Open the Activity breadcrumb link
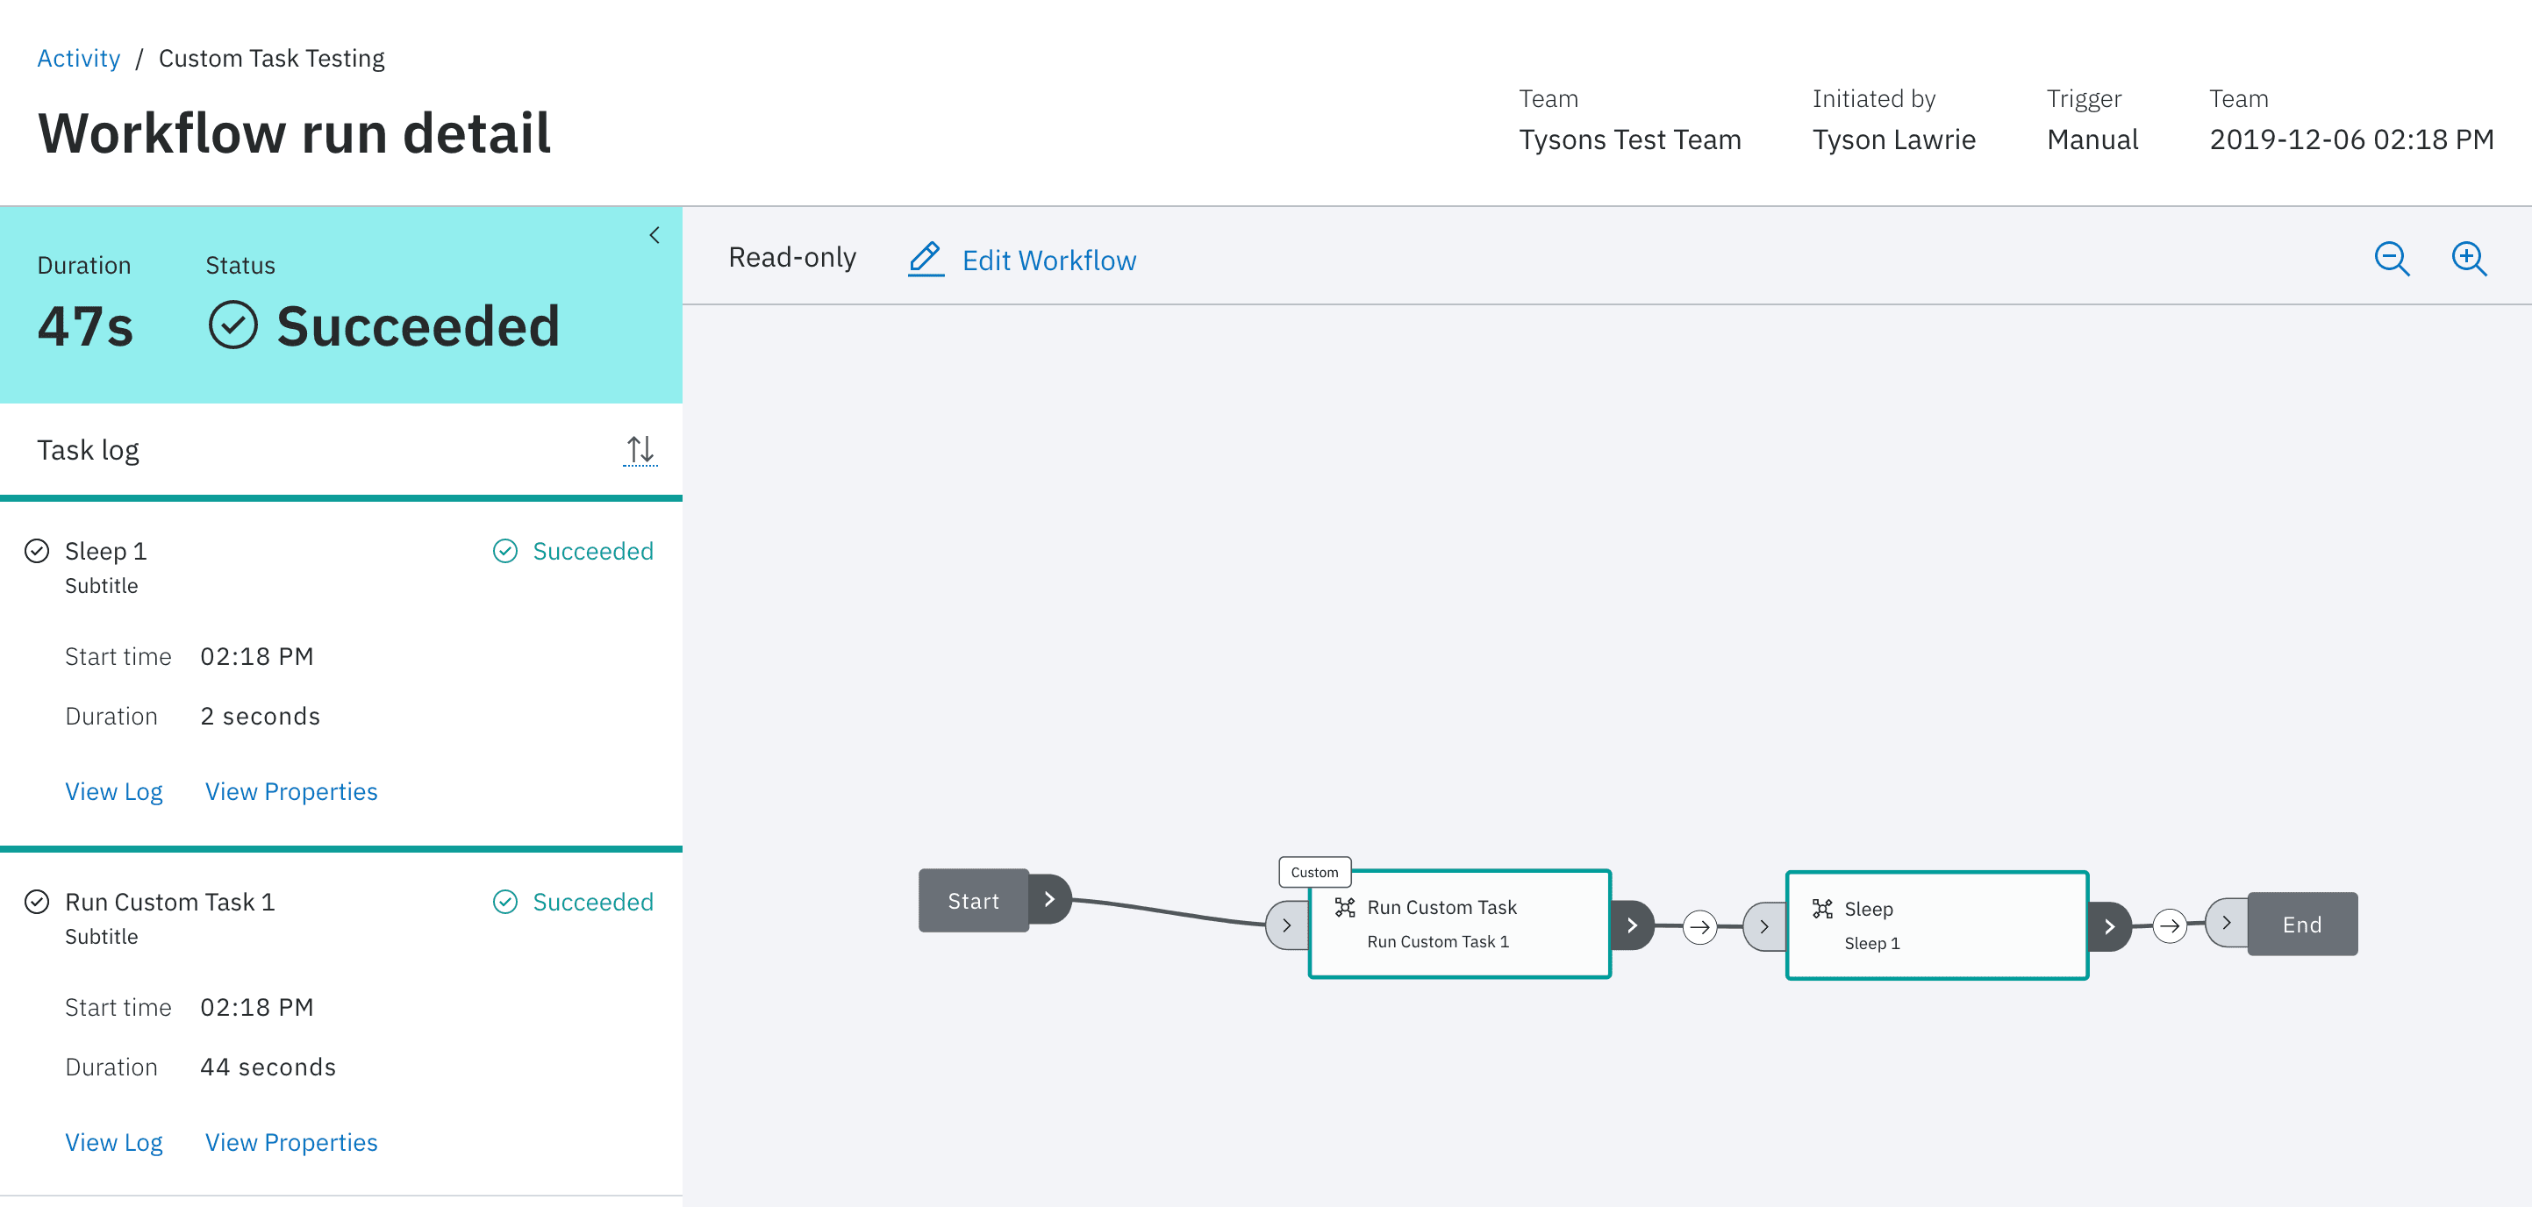This screenshot has height=1207, width=2532. pyautogui.click(x=79, y=58)
